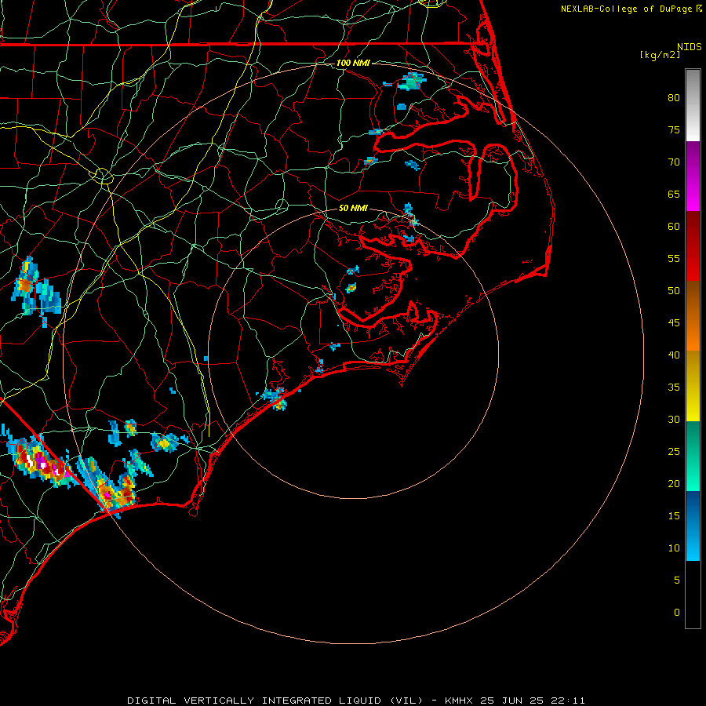Screen dimensions: 706x706
Task: Pick the yellow segment of the color scale
Action: (693, 386)
